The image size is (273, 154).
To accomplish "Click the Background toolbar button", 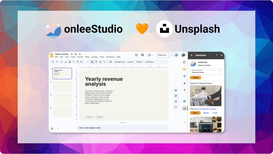I will click(x=120, y=62).
